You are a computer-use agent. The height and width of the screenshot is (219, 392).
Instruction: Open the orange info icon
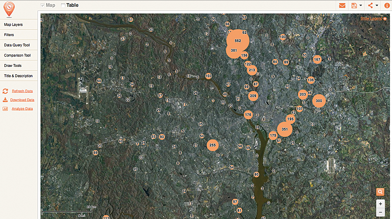pos(387,6)
